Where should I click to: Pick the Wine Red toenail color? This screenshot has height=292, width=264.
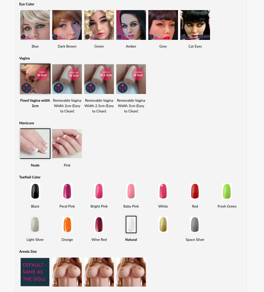pyautogui.click(x=99, y=225)
